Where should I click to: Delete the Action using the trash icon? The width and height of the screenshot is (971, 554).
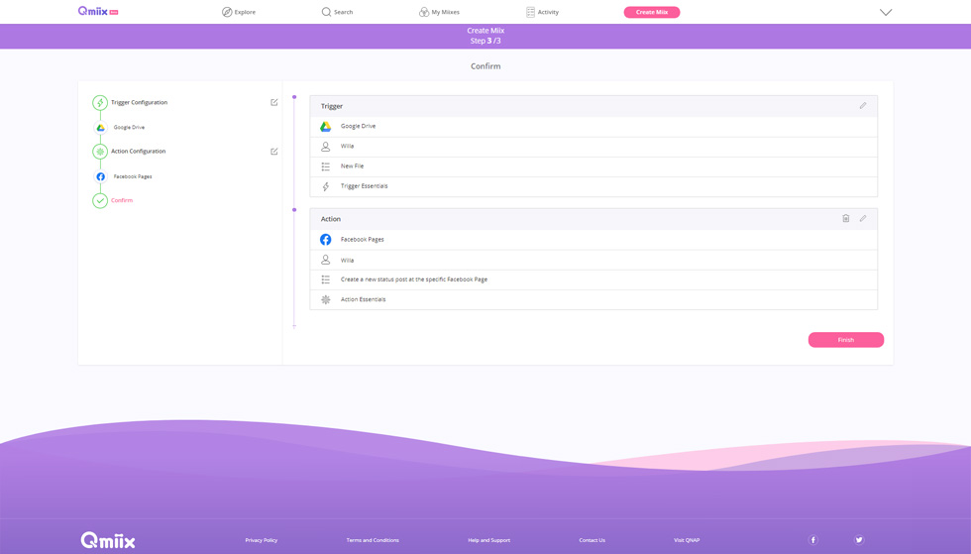(x=845, y=219)
